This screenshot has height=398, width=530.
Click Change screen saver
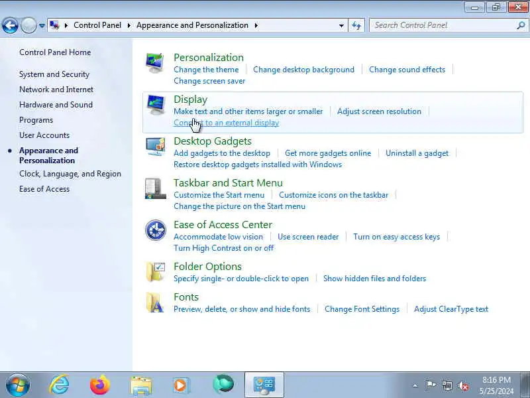coord(209,81)
